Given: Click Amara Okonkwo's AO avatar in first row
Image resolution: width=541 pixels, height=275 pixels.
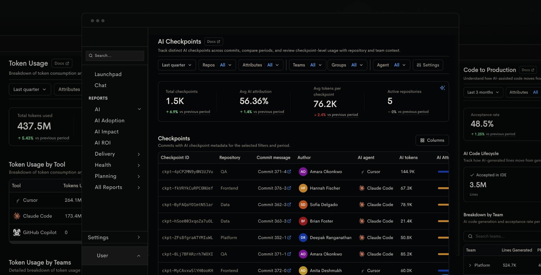Looking at the screenshot, I should (303, 172).
